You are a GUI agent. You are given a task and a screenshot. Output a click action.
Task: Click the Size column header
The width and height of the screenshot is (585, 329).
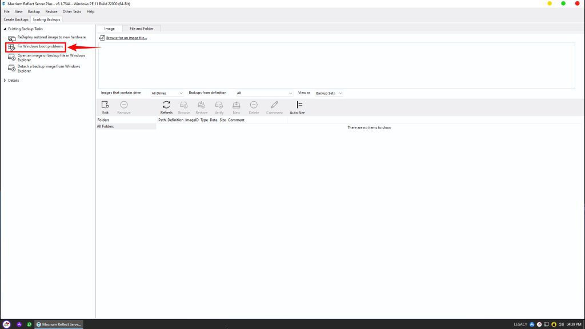click(x=223, y=120)
